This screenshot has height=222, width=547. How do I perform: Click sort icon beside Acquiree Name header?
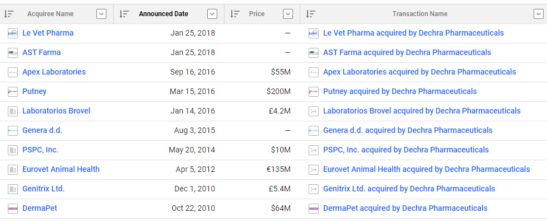pyautogui.click(x=9, y=14)
